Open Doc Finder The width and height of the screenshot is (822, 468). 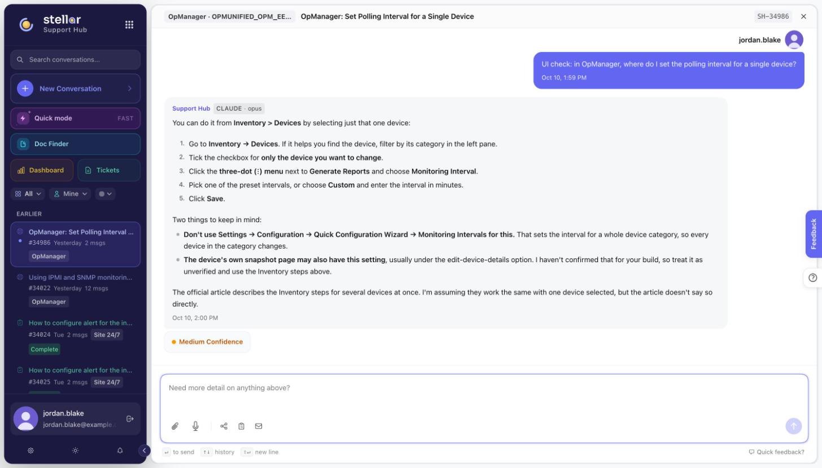(75, 144)
